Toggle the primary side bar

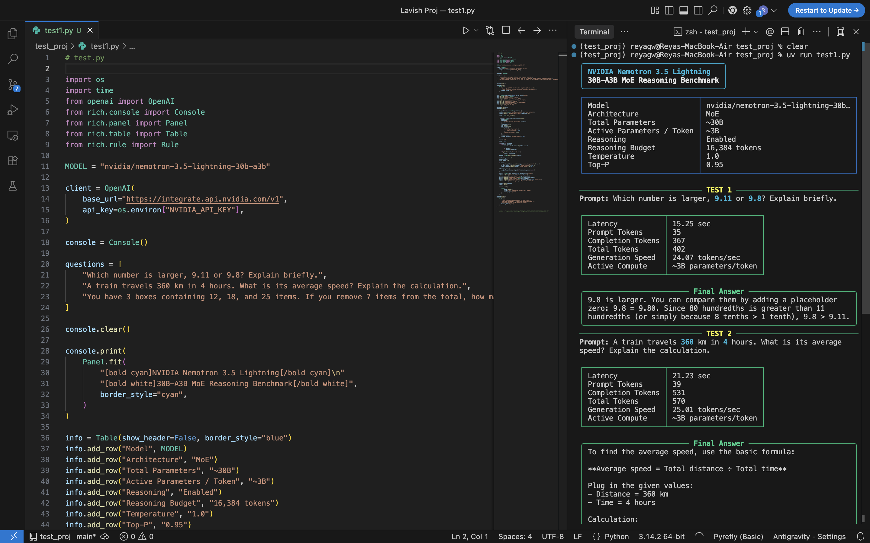tap(669, 11)
